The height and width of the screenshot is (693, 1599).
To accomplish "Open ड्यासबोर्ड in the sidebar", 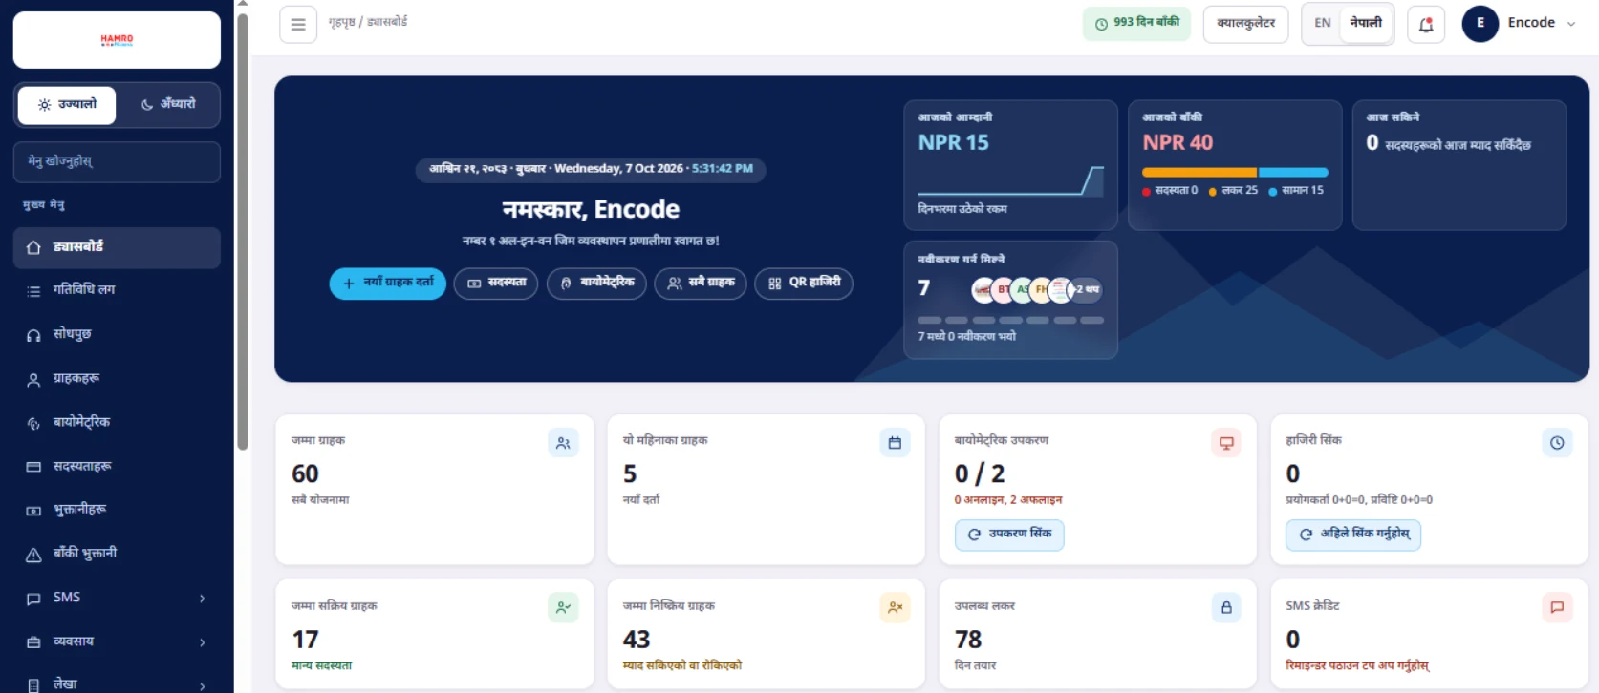I will point(117,247).
